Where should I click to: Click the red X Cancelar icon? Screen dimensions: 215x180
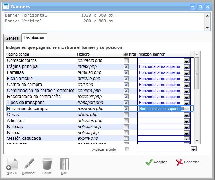click(x=179, y=162)
